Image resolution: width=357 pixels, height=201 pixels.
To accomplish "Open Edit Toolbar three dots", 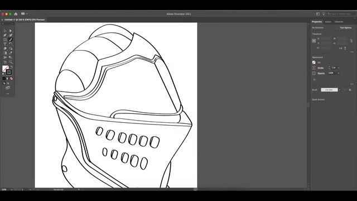I will coord(8,93).
